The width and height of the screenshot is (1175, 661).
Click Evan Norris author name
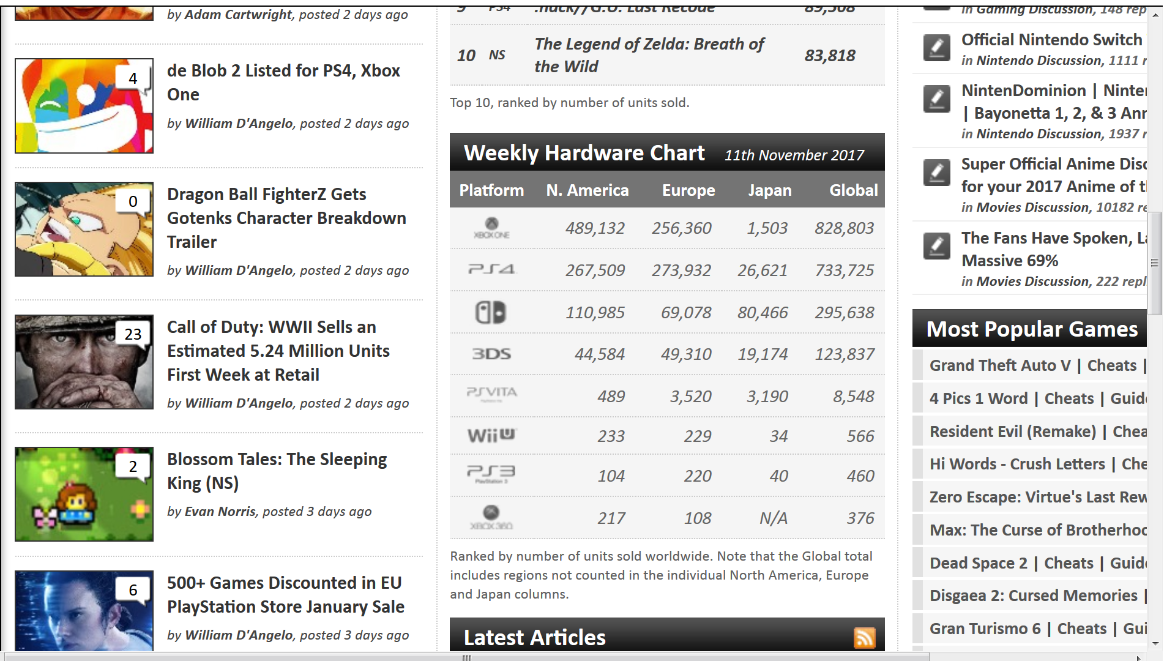220,512
